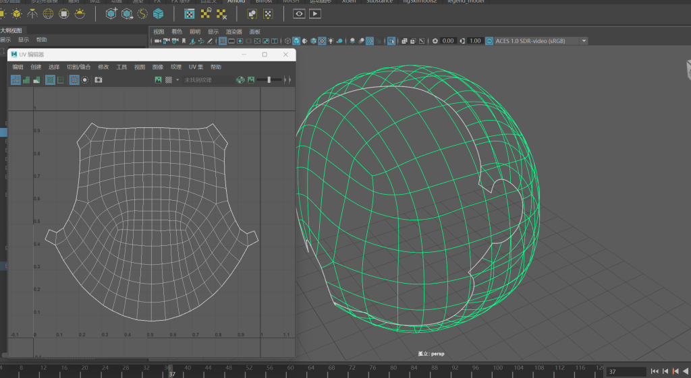Open the viewport 渲染器 panel menu
The width and height of the screenshot is (691, 378).
pyautogui.click(x=234, y=32)
